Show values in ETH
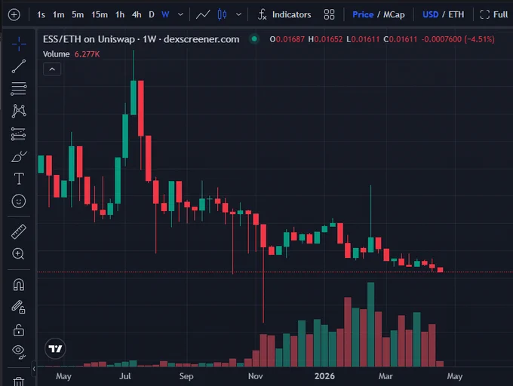This screenshot has height=386, width=513. (456, 15)
